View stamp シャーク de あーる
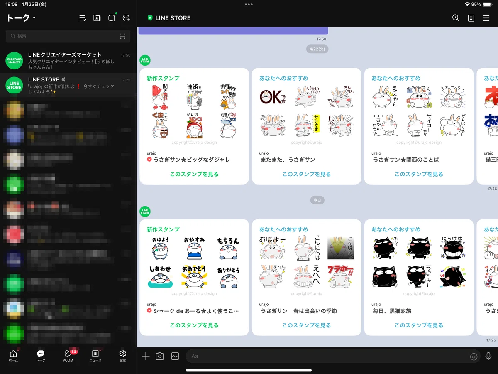Image resolution: width=498 pixels, height=374 pixels. [194, 325]
